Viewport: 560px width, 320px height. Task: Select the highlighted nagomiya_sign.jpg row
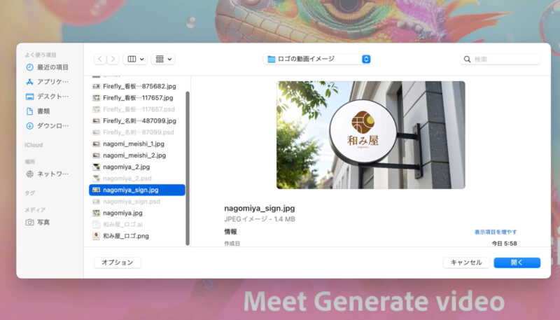(137, 190)
